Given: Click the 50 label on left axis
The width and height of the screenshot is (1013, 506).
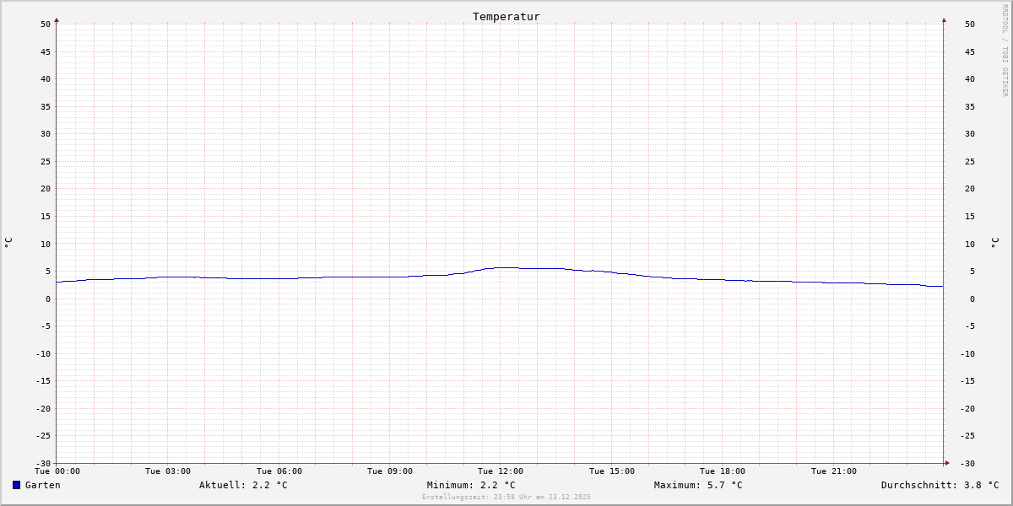Looking at the screenshot, I should [x=46, y=24].
